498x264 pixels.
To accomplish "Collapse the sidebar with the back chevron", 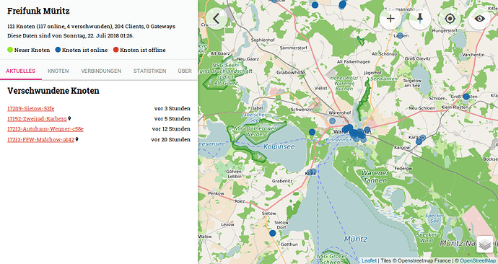I will point(217,19).
